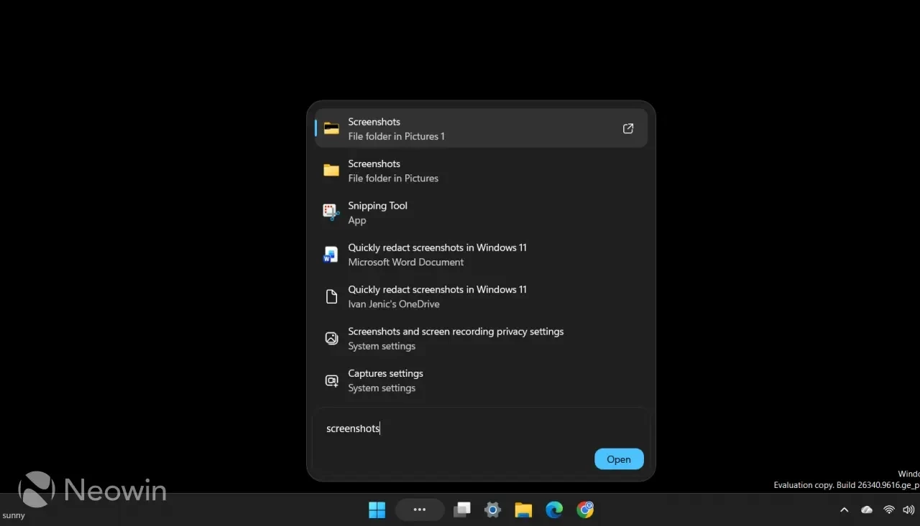Click the open-in-new-window icon on the first Screenshots result
This screenshot has height=526, width=920.
(628, 128)
